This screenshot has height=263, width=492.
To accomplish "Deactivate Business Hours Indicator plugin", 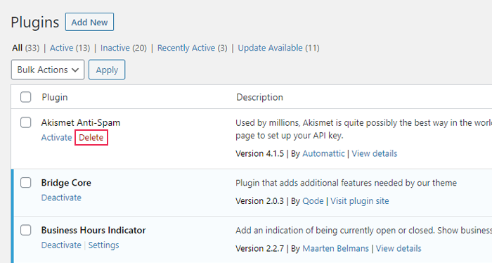I will pos(61,245).
